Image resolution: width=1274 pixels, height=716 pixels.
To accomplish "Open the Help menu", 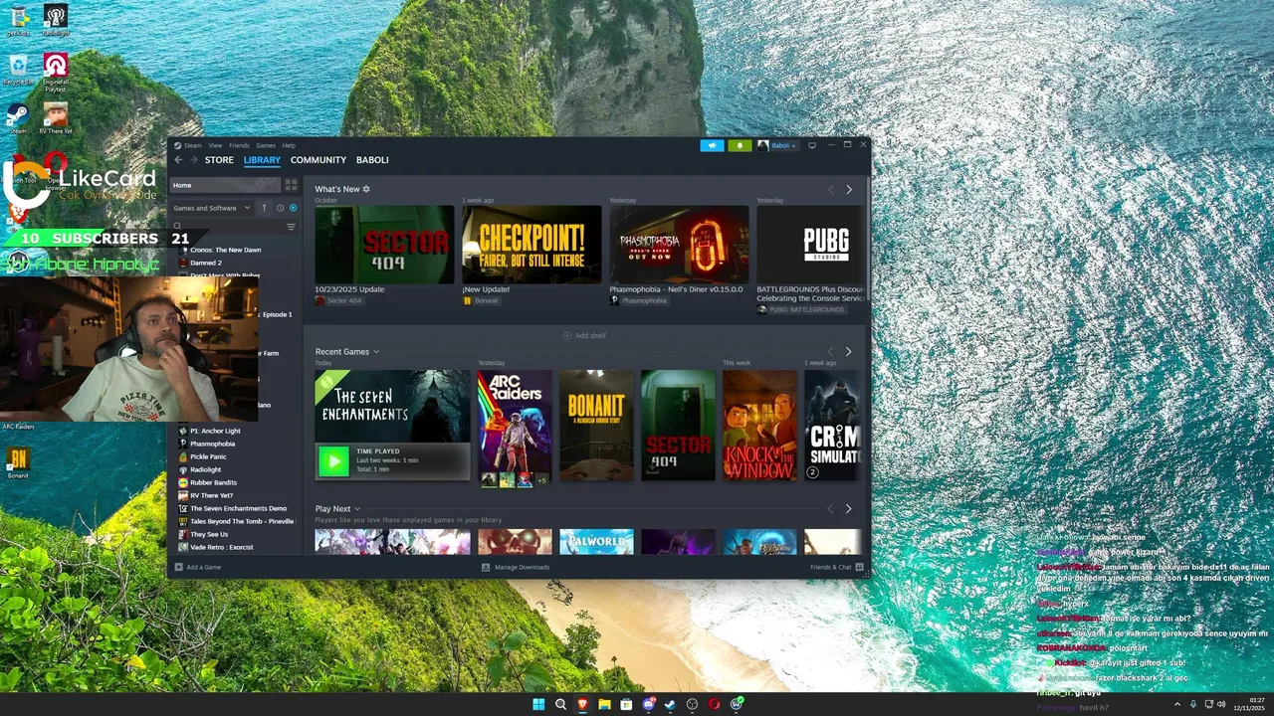I will tap(289, 145).
